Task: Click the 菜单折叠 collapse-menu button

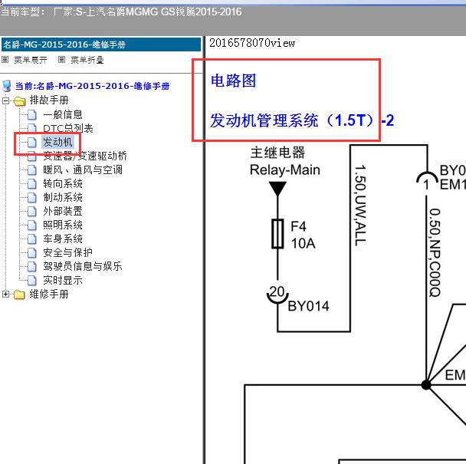Action: (x=87, y=60)
